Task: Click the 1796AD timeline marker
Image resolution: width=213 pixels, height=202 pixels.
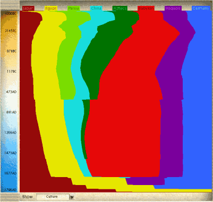Action: 10,190
